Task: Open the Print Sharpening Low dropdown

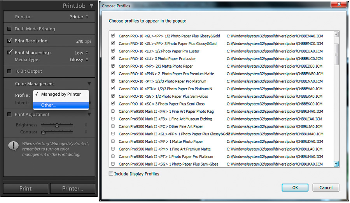Action: click(81, 53)
